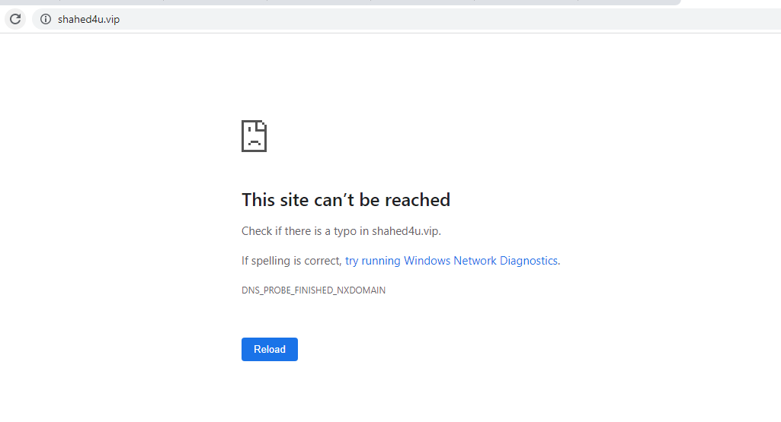Click the word 'Diagnostics' in the link
781x422 pixels.
pos(529,261)
